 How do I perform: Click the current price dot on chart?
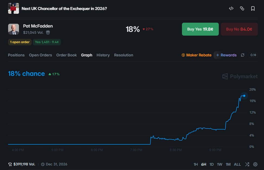tap(244, 96)
